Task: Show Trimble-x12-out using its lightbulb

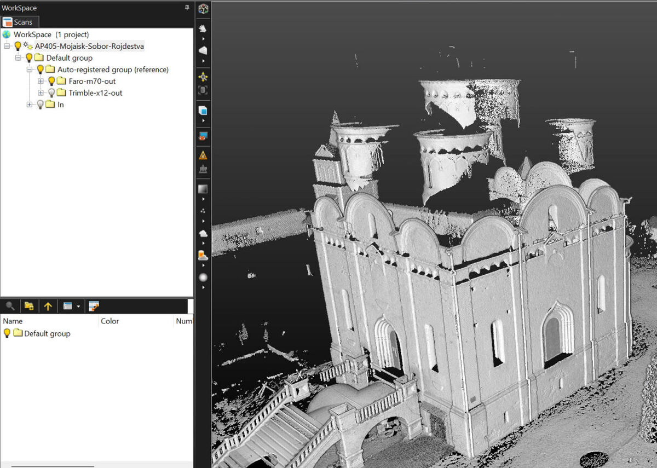Action: click(51, 93)
